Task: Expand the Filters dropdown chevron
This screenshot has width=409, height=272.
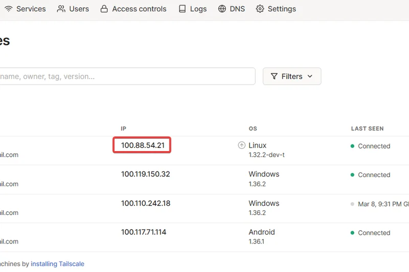Action: point(310,77)
